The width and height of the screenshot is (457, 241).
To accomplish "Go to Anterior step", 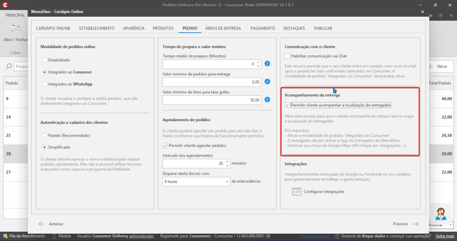I will 56,224.
